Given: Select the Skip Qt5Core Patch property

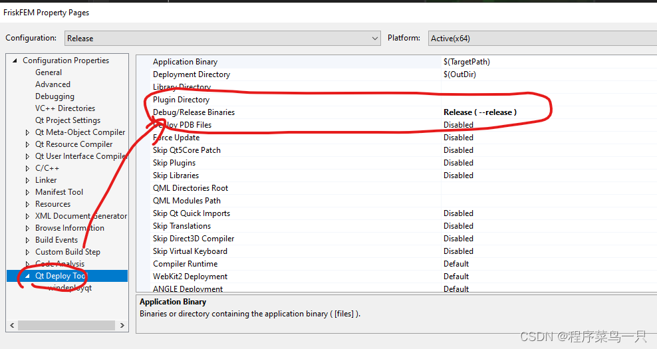Looking at the screenshot, I should (x=186, y=150).
